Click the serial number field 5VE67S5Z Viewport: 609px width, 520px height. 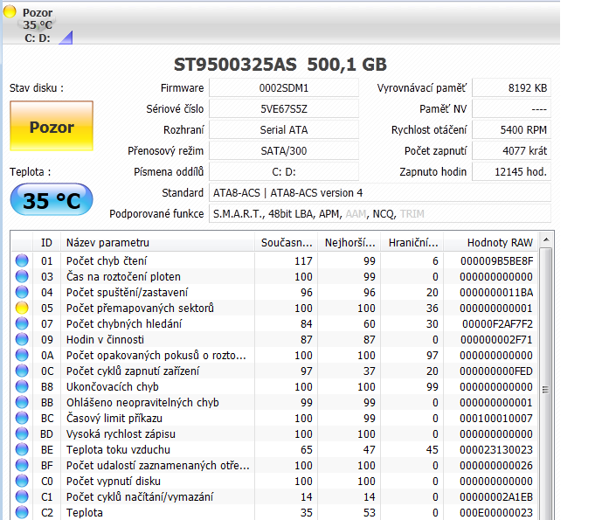[x=284, y=108]
